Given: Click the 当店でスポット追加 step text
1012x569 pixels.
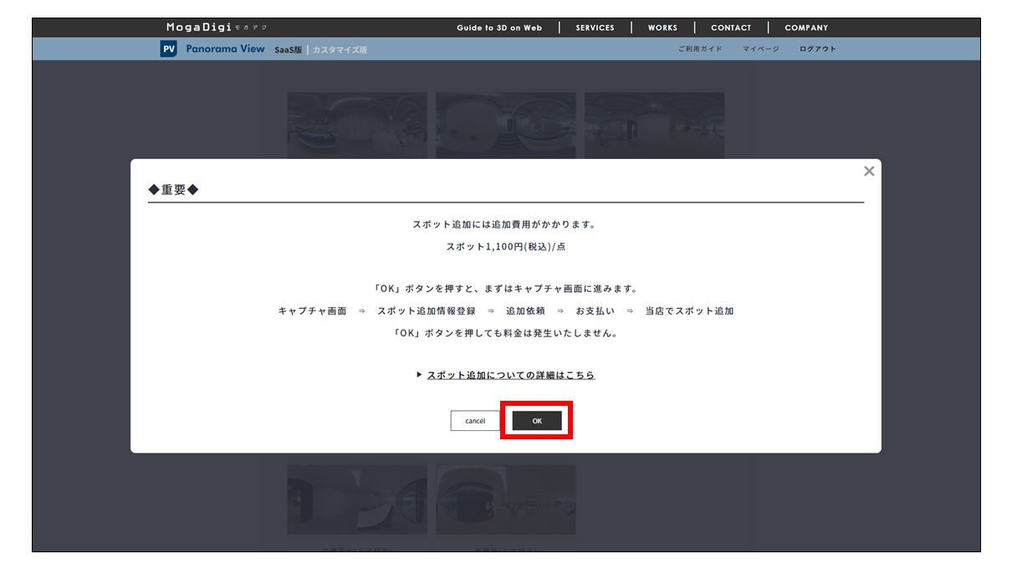Looking at the screenshot, I should (x=689, y=310).
